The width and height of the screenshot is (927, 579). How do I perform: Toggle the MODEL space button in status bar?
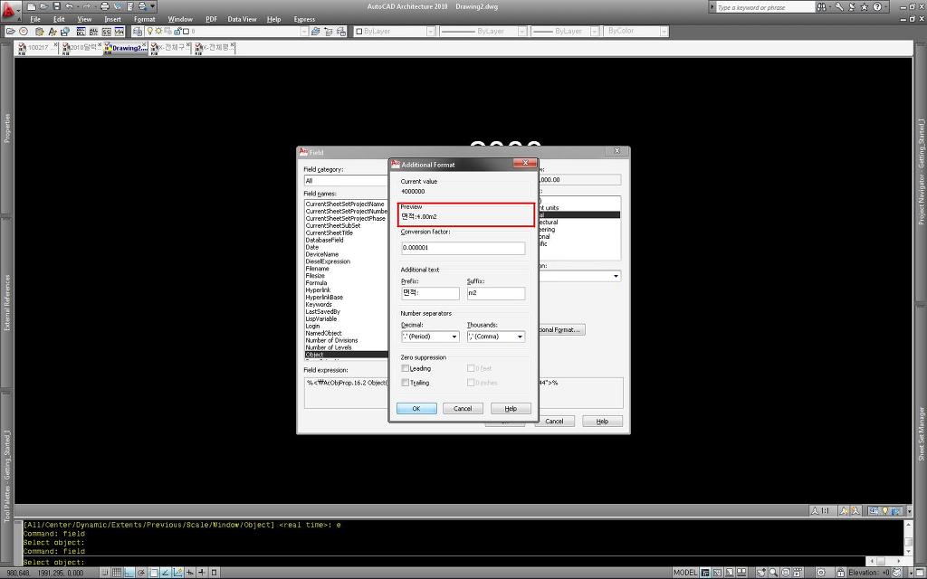[x=686, y=572]
